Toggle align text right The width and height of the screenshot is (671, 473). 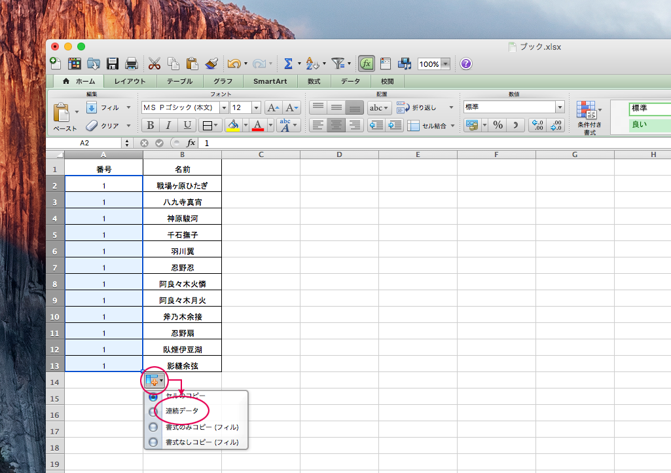tap(355, 125)
